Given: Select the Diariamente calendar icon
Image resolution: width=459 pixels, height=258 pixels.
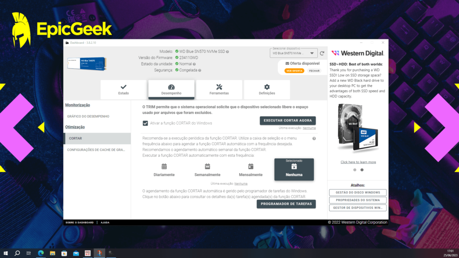Looking at the screenshot, I should click(x=164, y=167).
